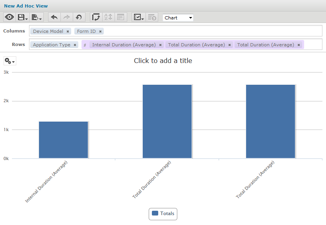Viewport: 326px width, 225px height.
Task: Click the blue Totals legend swatch
Action: coord(155,213)
